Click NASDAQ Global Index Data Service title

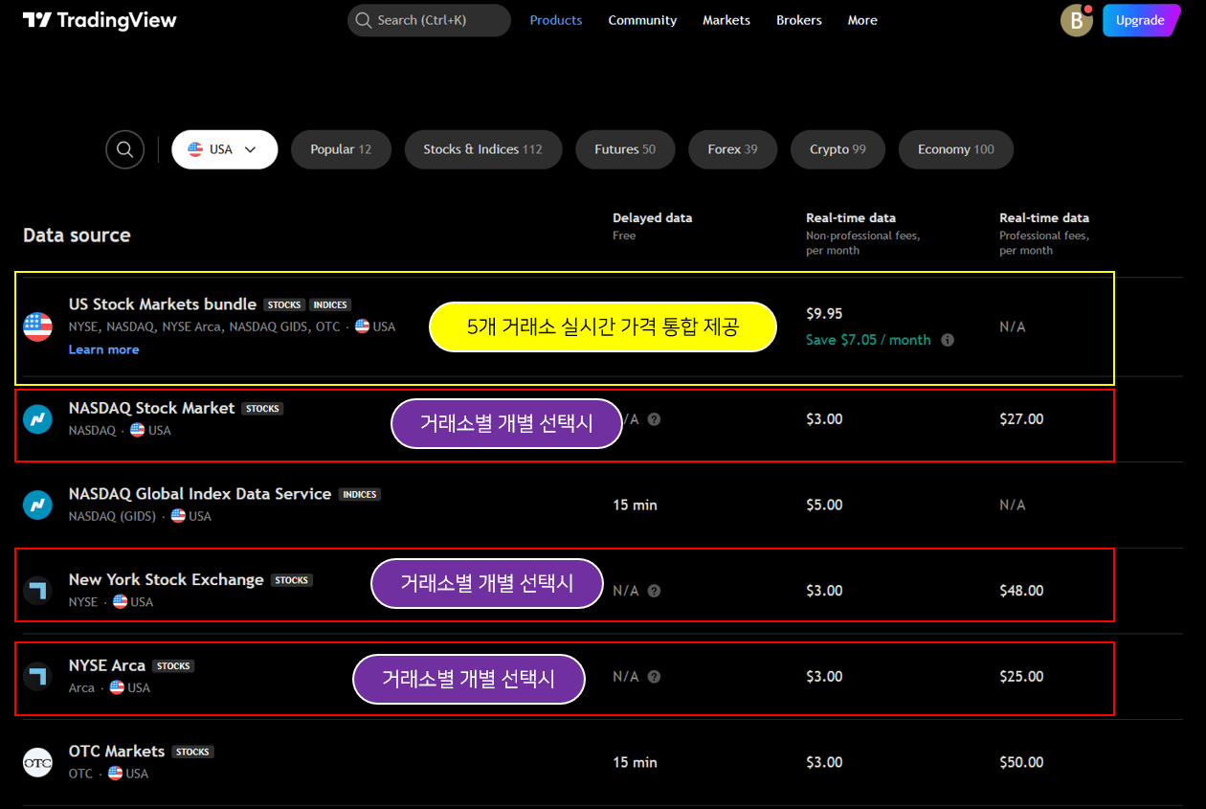[200, 494]
